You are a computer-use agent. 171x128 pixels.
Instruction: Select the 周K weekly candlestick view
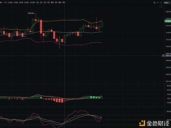pyautogui.click(x=52, y=2)
